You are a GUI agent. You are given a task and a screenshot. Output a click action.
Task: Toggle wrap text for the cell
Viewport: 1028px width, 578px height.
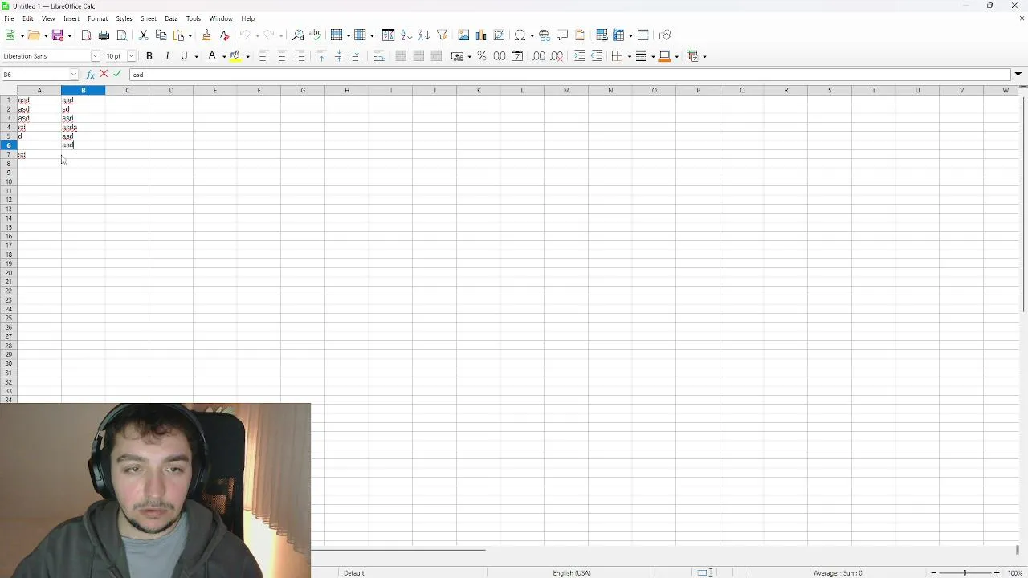click(379, 56)
